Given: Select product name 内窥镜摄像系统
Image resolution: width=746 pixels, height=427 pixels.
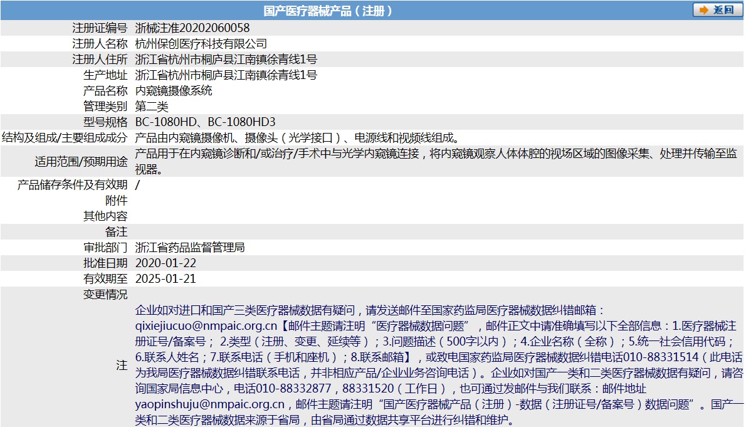Looking at the screenshot, I should pos(174,91).
